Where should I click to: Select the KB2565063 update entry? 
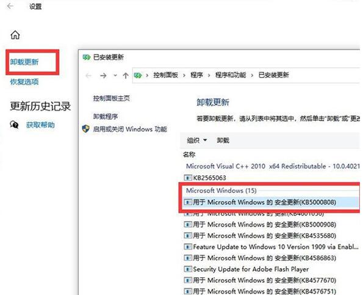point(209,178)
